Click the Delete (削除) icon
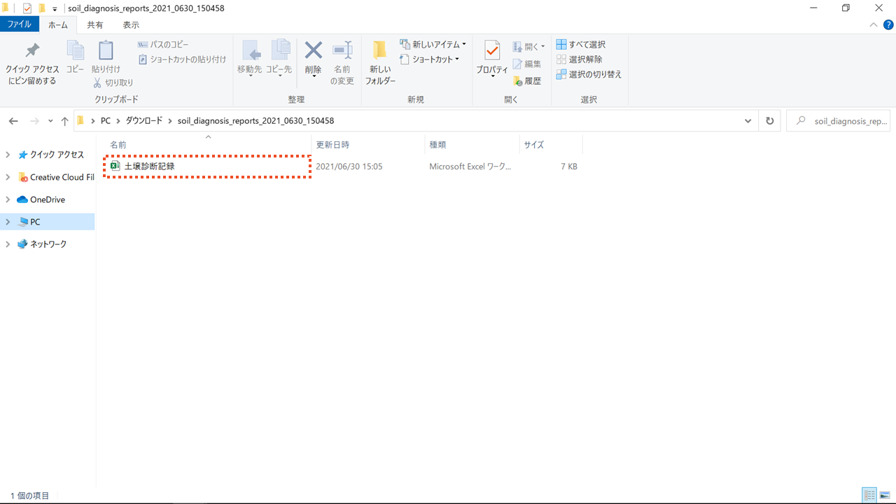 (x=313, y=58)
